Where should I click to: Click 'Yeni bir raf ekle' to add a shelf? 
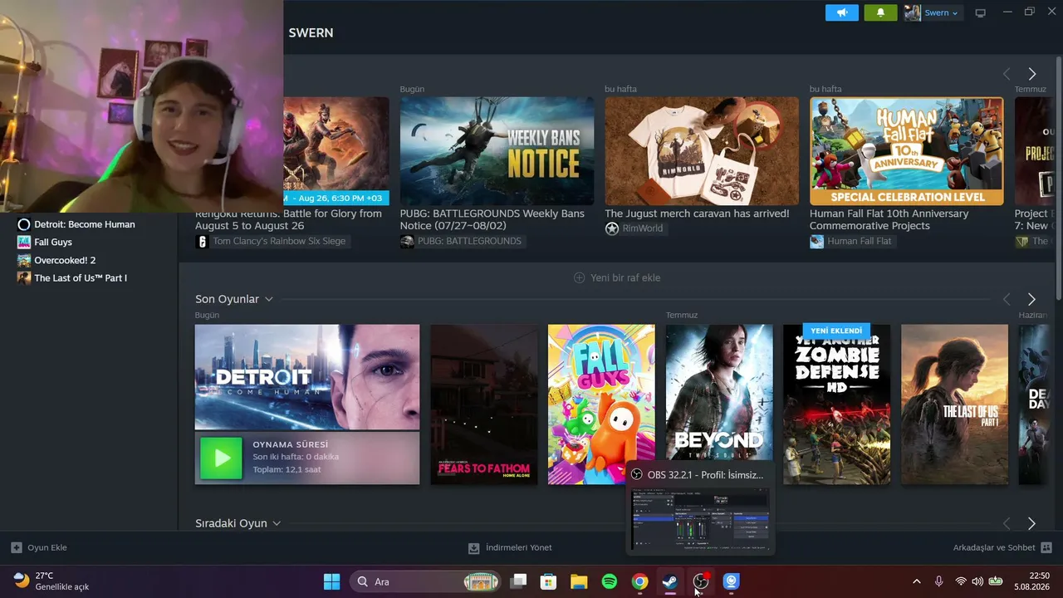click(617, 277)
